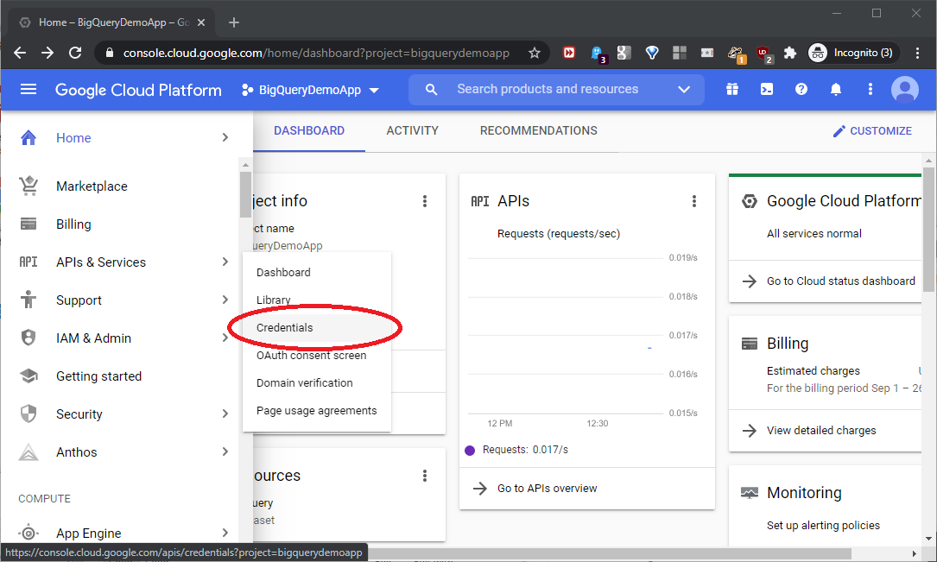Select Dashboard in the APIs submenu
This screenshot has width=937, height=562.
[x=317, y=272]
